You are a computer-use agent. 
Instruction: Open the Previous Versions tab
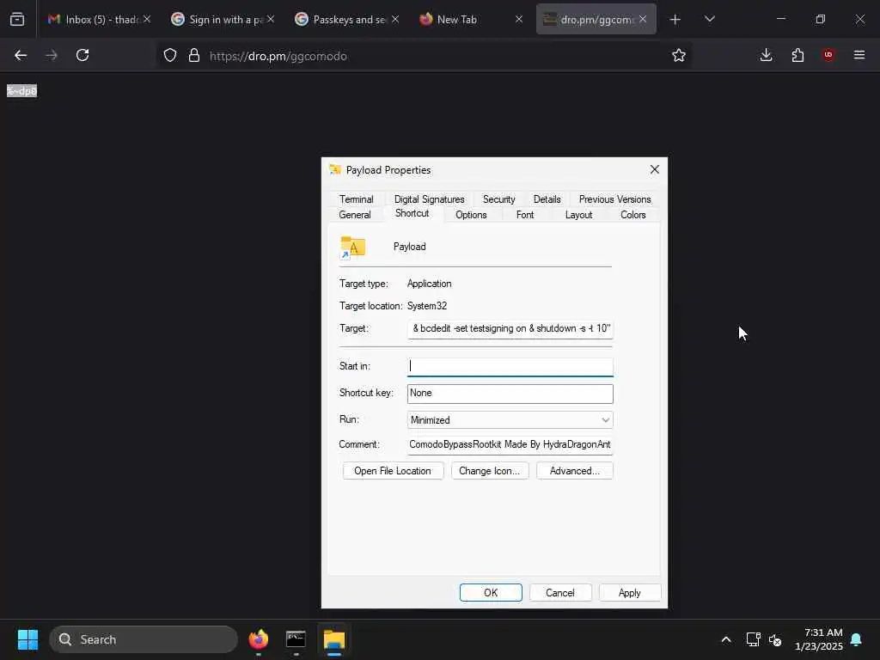(614, 199)
